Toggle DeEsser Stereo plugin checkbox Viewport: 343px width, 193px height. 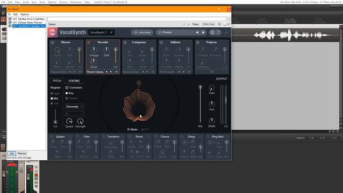(10, 23)
